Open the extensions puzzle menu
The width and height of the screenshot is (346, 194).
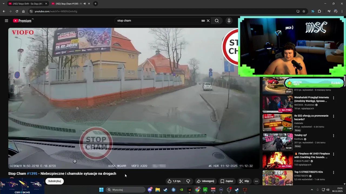tap(320, 11)
